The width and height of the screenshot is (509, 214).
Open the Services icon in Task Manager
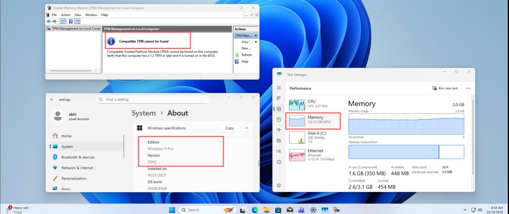279,162
